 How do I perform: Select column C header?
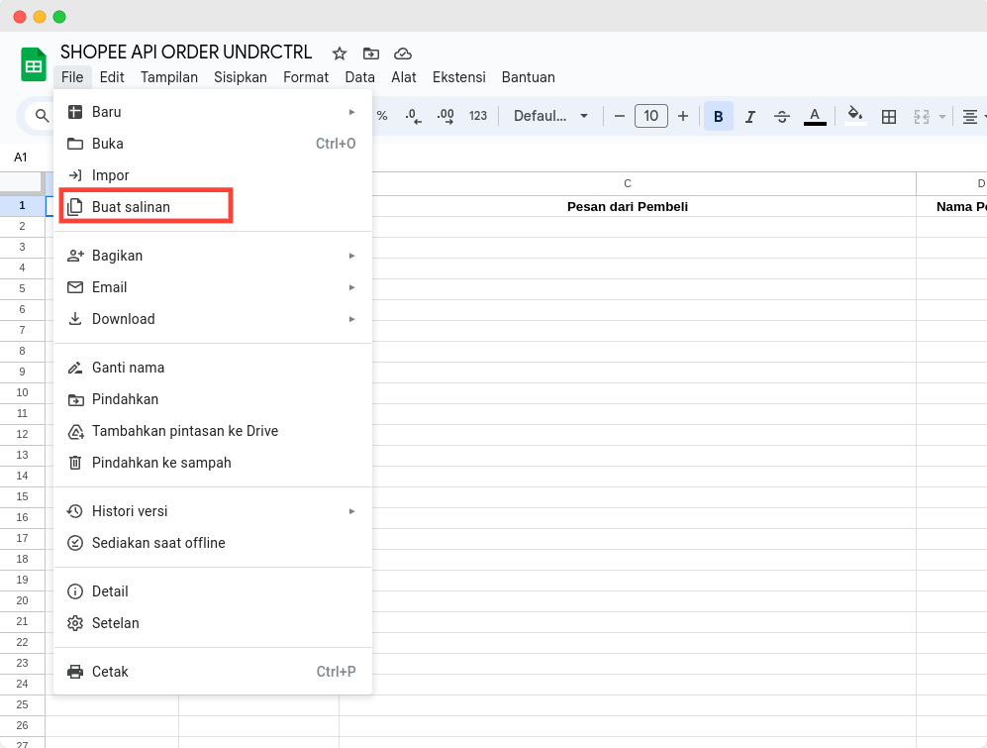click(628, 183)
